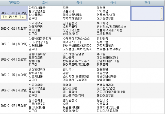Image resolution: width=165 pixels, height=114 pixels.
Task: Pick the 2022-01-06 [목요일] date cell
Action: coord(14,90)
